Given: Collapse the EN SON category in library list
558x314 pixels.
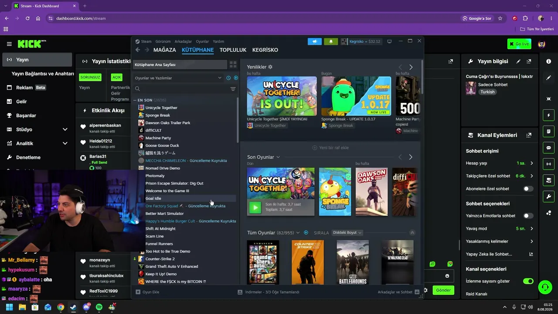Looking at the screenshot, I should 135,100.
